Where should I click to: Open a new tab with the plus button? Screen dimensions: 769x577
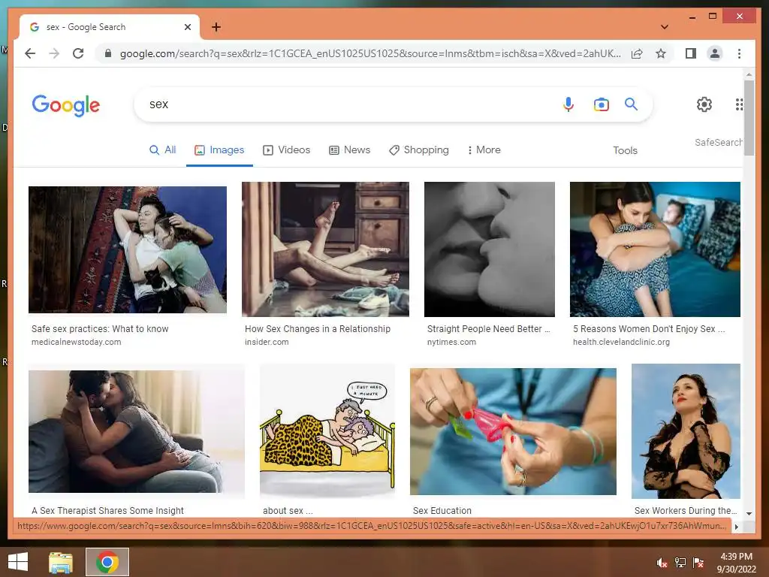tap(216, 27)
